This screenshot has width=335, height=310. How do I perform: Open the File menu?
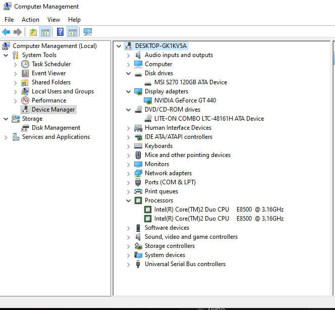point(9,20)
